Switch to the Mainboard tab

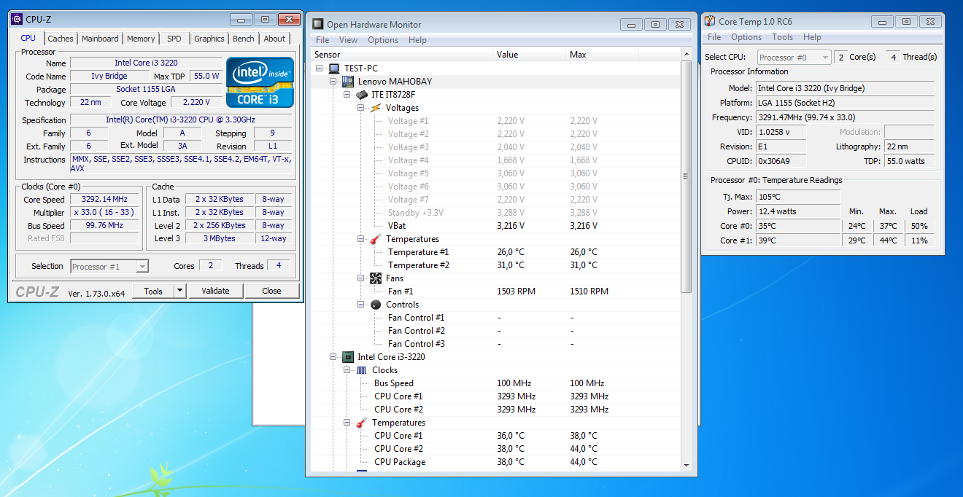tap(100, 39)
